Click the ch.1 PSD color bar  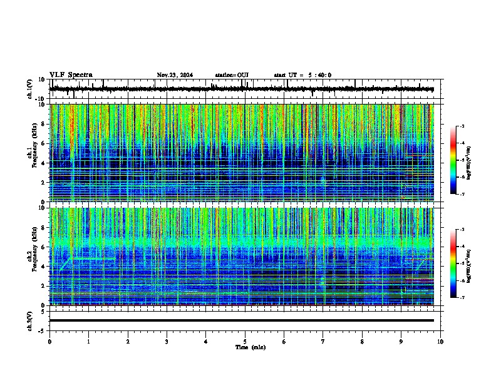[x=453, y=160]
